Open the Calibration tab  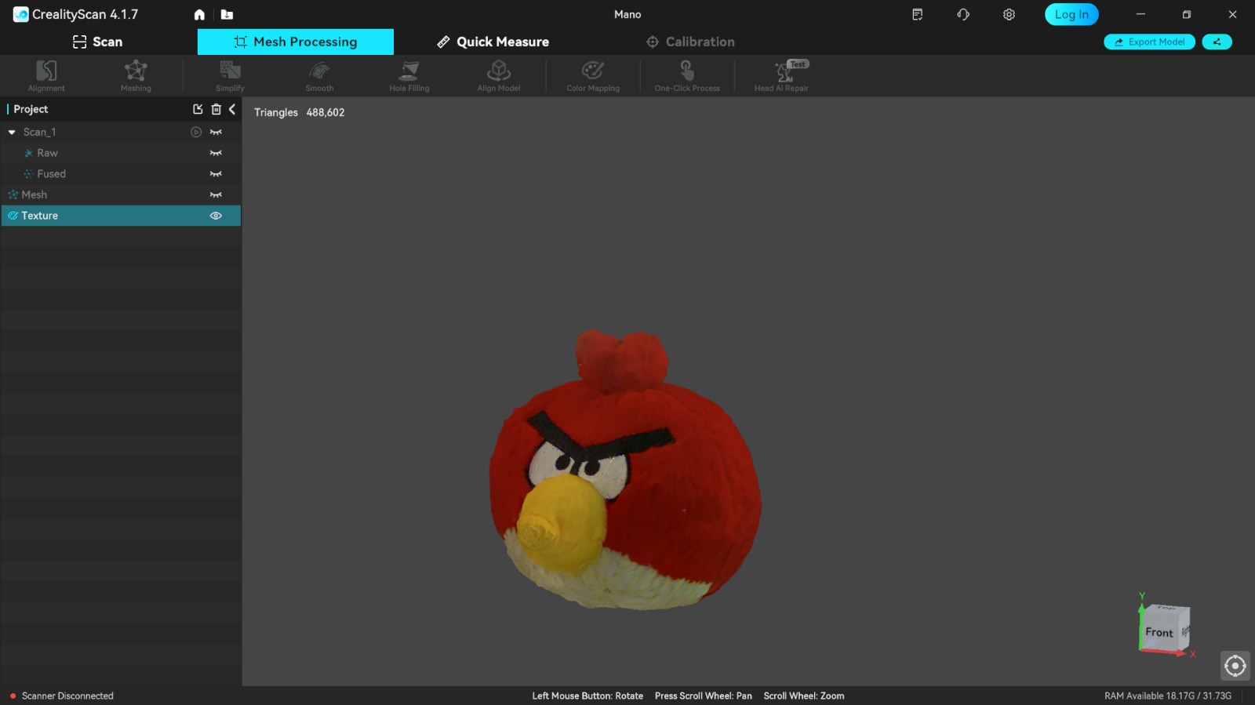[x=690, y=42]
